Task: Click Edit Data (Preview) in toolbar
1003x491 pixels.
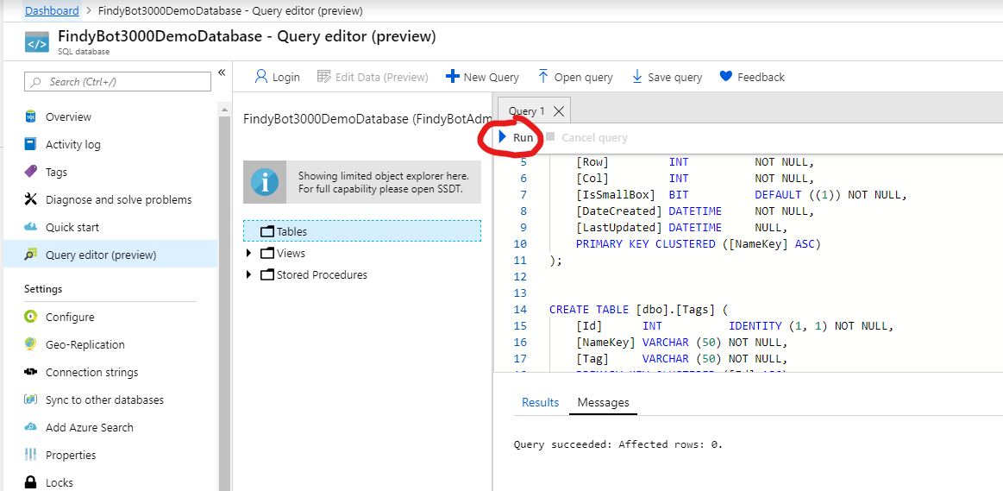Action: 373,77
